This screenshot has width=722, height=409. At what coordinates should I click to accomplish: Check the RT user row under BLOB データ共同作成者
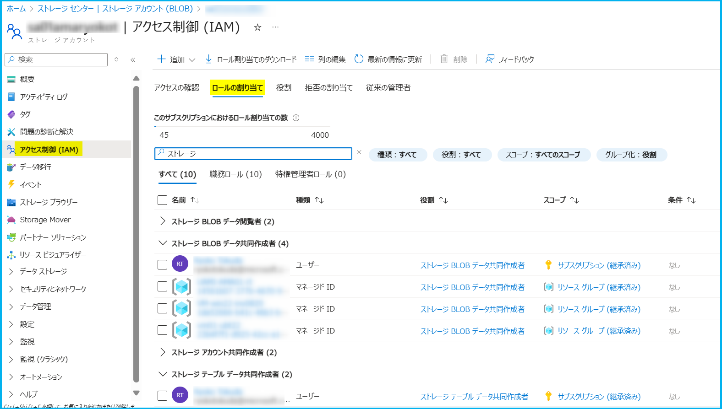pyautogui.click(x=162, y=264)
